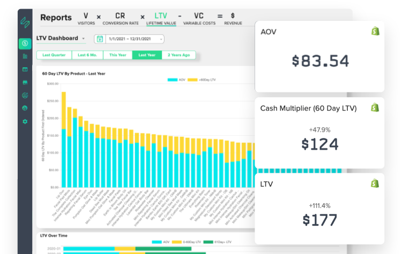This screenshot has width=402, height=254.
Task: Open the buildings icon in the sidebar
Action: [x=25, y=56]
